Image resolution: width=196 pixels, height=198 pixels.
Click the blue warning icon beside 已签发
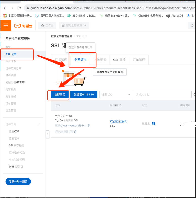click(x=153, y=123)
